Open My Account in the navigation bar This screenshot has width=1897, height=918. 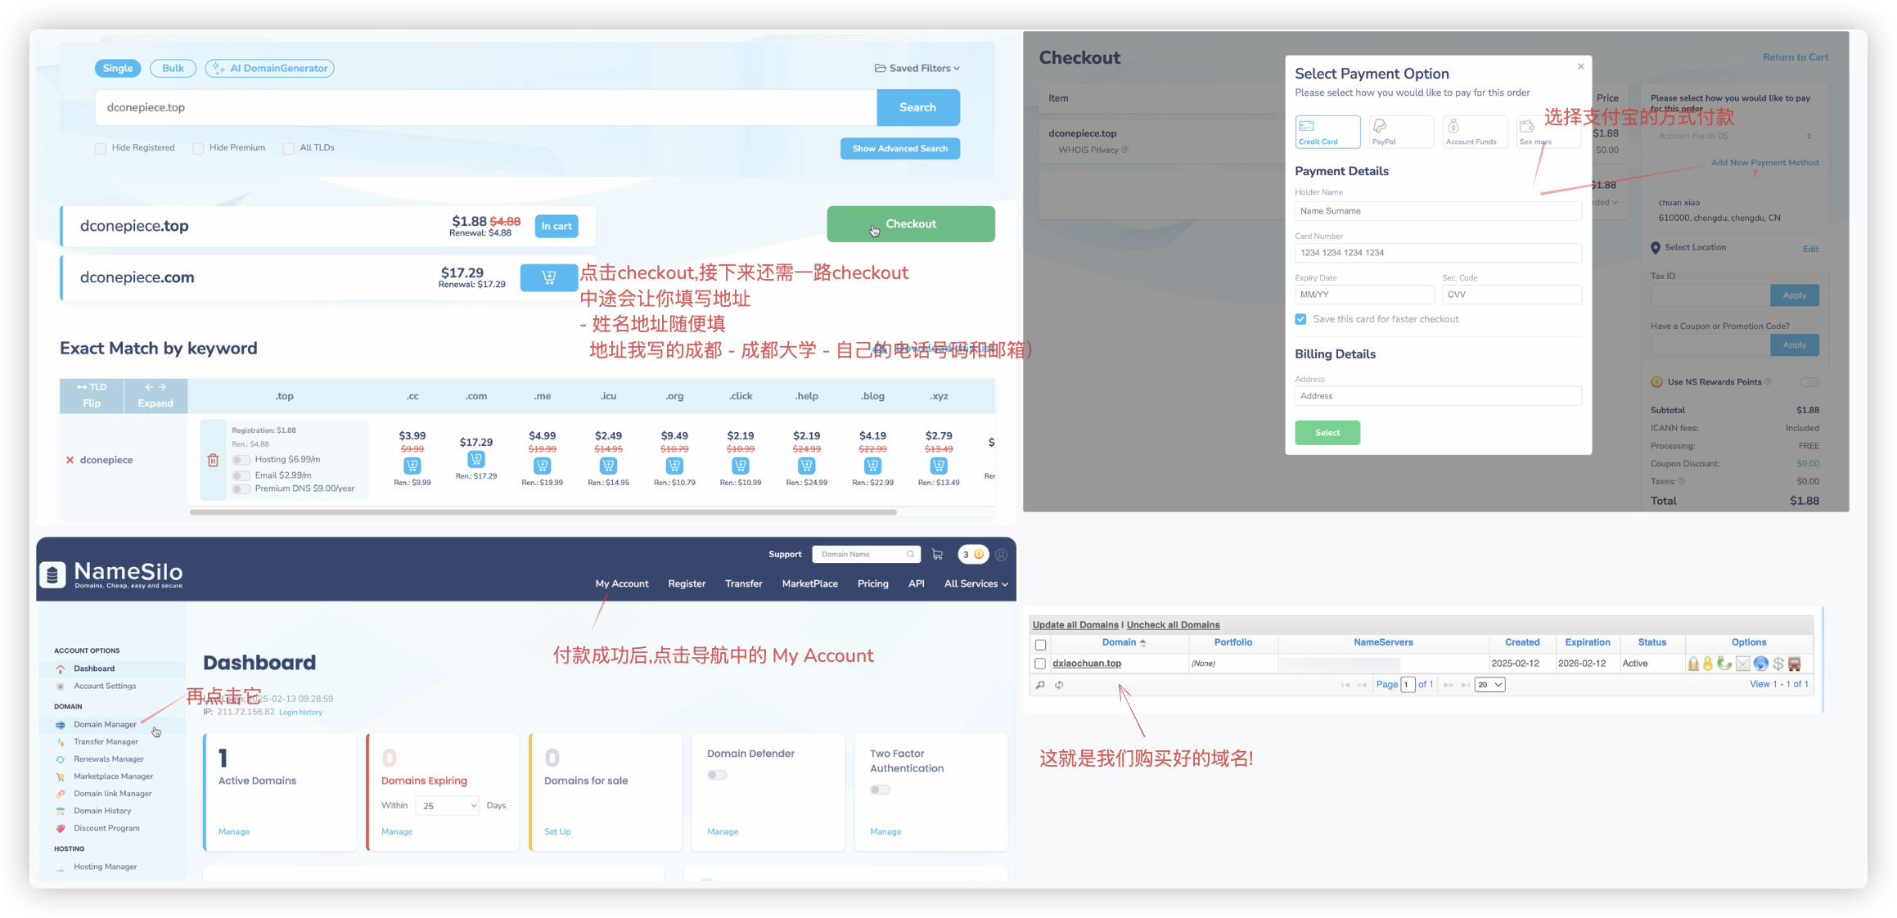point(621,583)
